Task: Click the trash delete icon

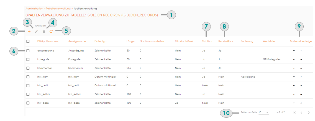Action: pos(43,31)
